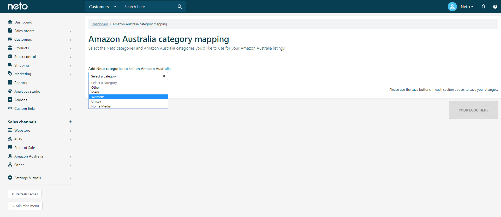Expand Other channels submenu chevron
This screenshot has width=501, height=217.
click(x=70, y=165)
